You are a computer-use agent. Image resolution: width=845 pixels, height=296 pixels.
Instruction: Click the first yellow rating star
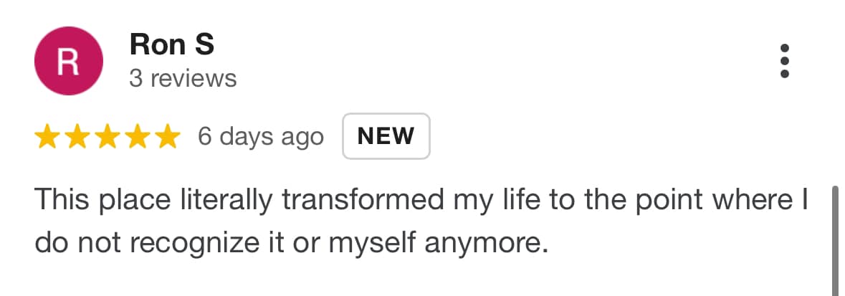[47, 136]
